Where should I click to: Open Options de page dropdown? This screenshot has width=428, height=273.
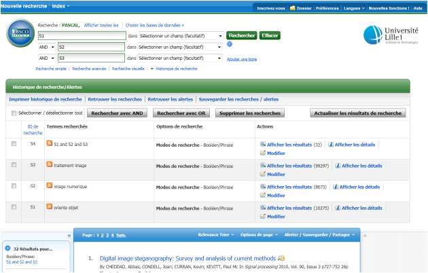click(259, 234)
